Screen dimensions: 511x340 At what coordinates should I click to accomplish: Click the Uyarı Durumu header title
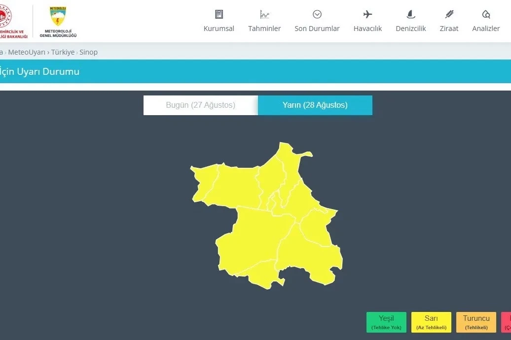click(40, 71)
